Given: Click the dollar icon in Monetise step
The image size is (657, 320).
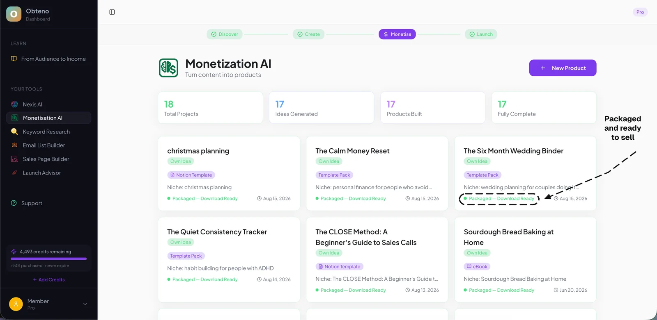Looking at the screenshot, I should click(386, 34).
